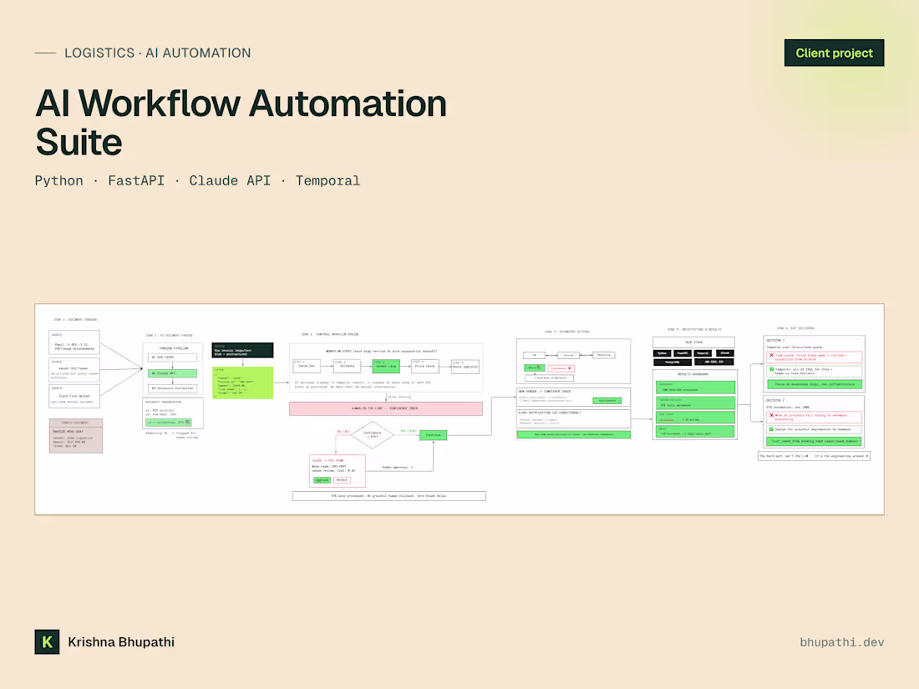Click the red X in Decision 2

tap(771, 415)
